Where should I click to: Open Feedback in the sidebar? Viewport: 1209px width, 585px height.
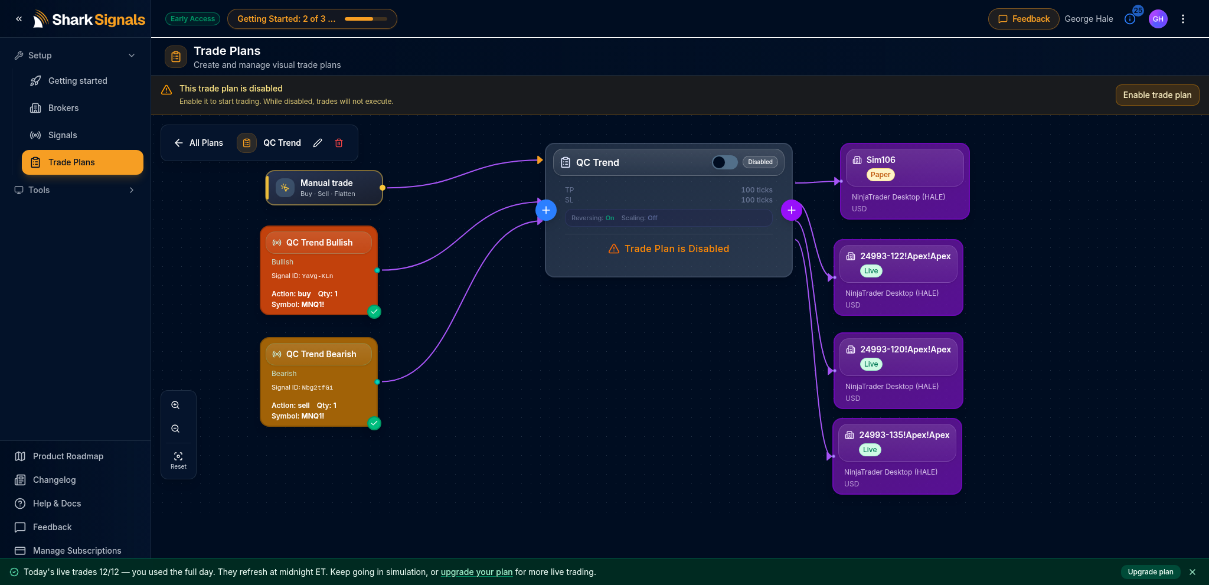pyautogui.click(x=75, y=527)
